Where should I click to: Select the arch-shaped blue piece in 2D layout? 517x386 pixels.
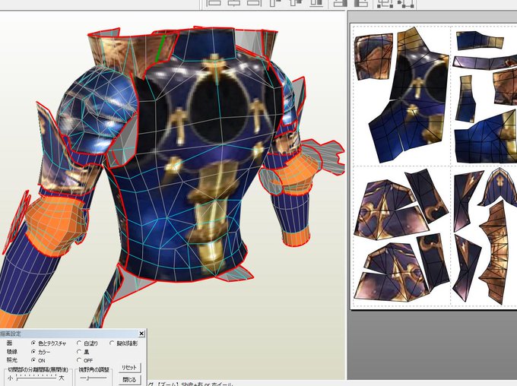(x=499, y=186)
